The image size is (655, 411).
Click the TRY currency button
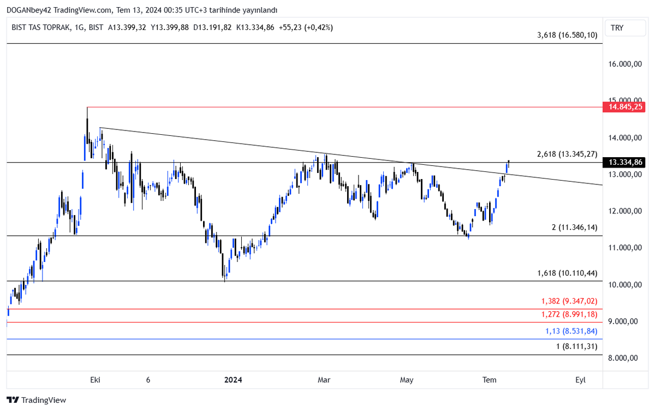point(624,28)
